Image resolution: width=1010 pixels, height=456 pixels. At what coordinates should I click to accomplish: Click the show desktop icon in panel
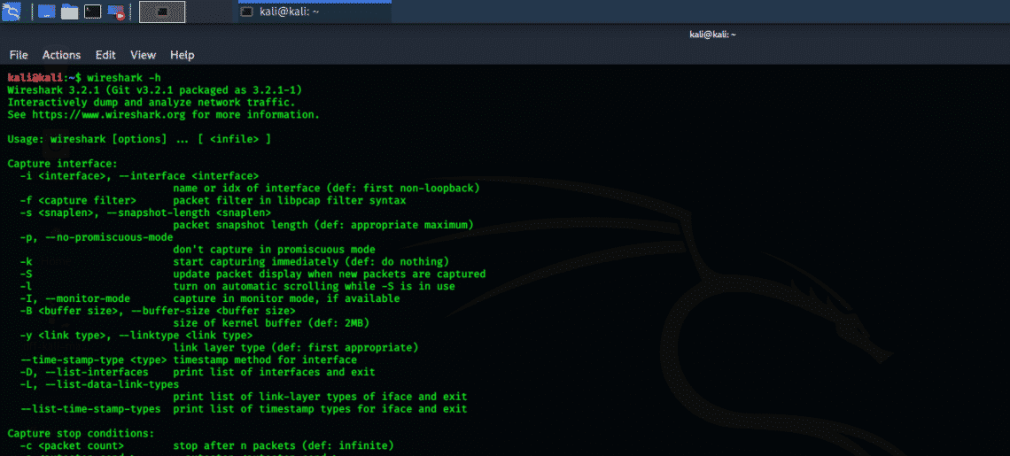(x=46, y=11)
